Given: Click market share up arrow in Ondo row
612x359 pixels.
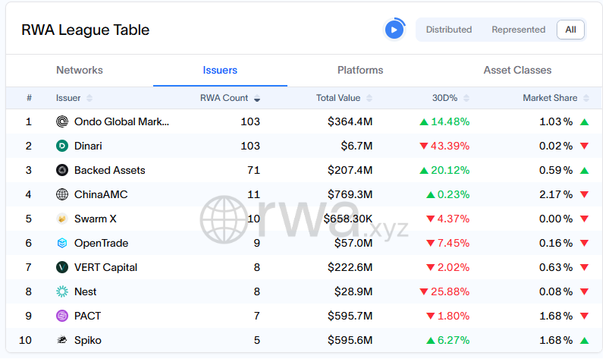Looking at the screenshot, I should tap(584, 122).
